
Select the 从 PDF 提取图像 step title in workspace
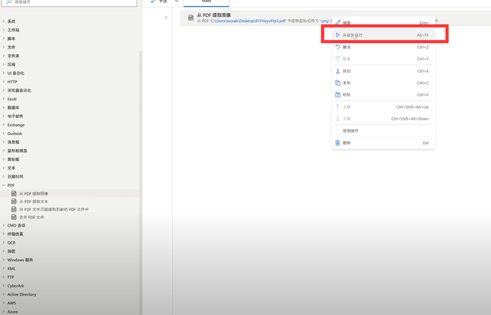tap(213, 15)
